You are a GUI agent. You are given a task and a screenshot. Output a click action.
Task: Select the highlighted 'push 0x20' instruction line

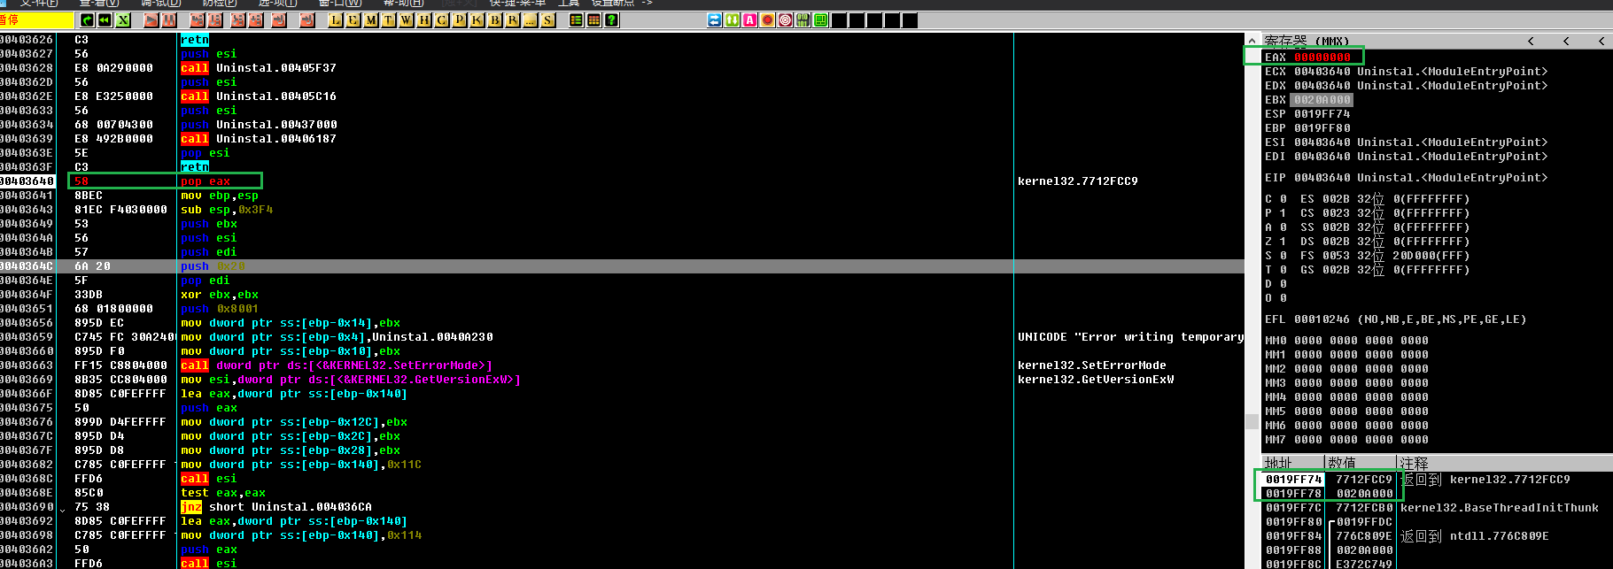(x=622, y=266)
